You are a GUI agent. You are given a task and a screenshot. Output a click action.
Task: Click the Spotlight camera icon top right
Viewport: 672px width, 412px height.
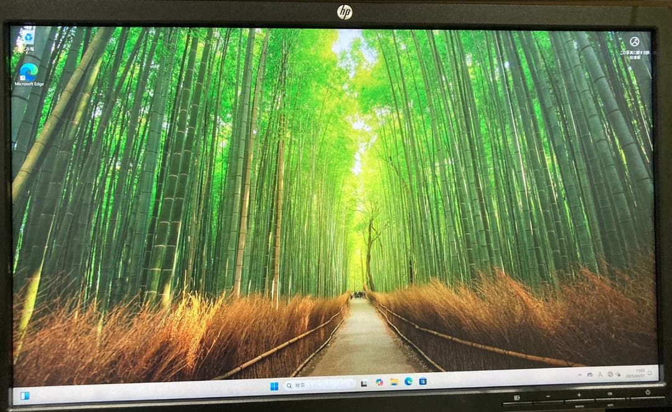(633, 42)
